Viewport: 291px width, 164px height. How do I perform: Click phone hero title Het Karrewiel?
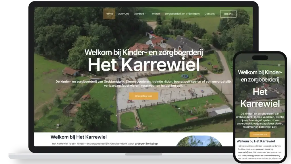(260, 98)
